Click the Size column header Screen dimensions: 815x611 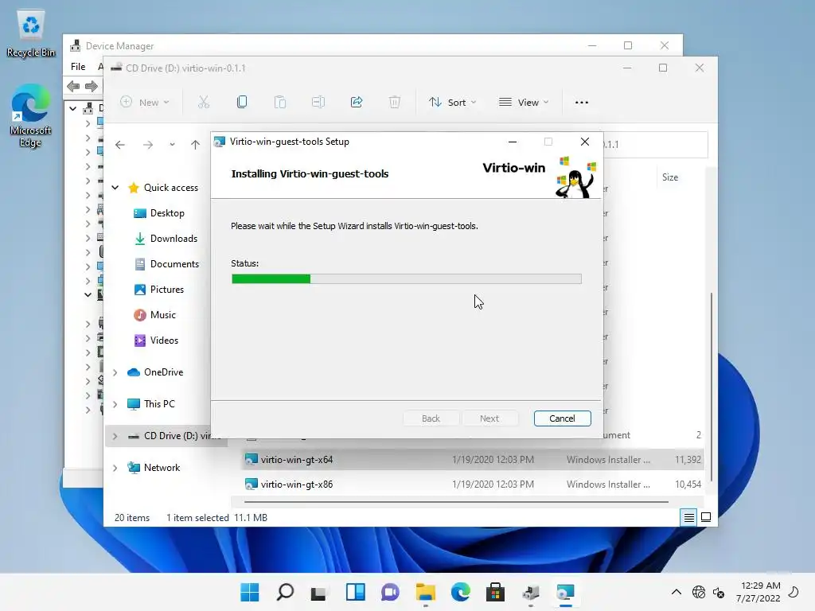(x=670, y=177)
